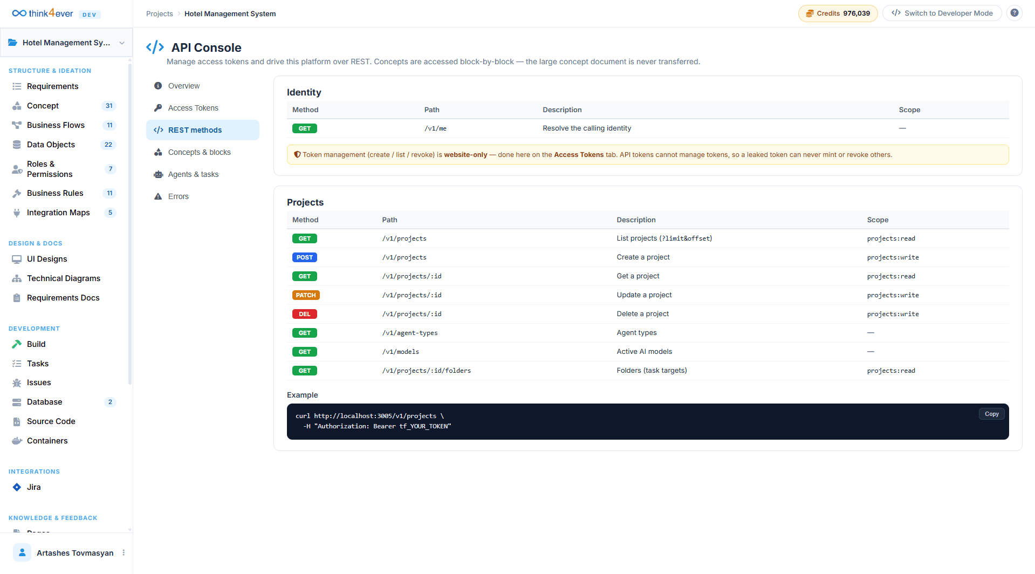
Task: Click the Integration Maps plug icon
Action: (x=17, y=213)
